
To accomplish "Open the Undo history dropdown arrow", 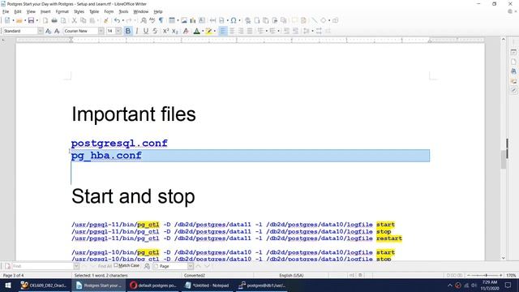I will [x=122, y=20].
